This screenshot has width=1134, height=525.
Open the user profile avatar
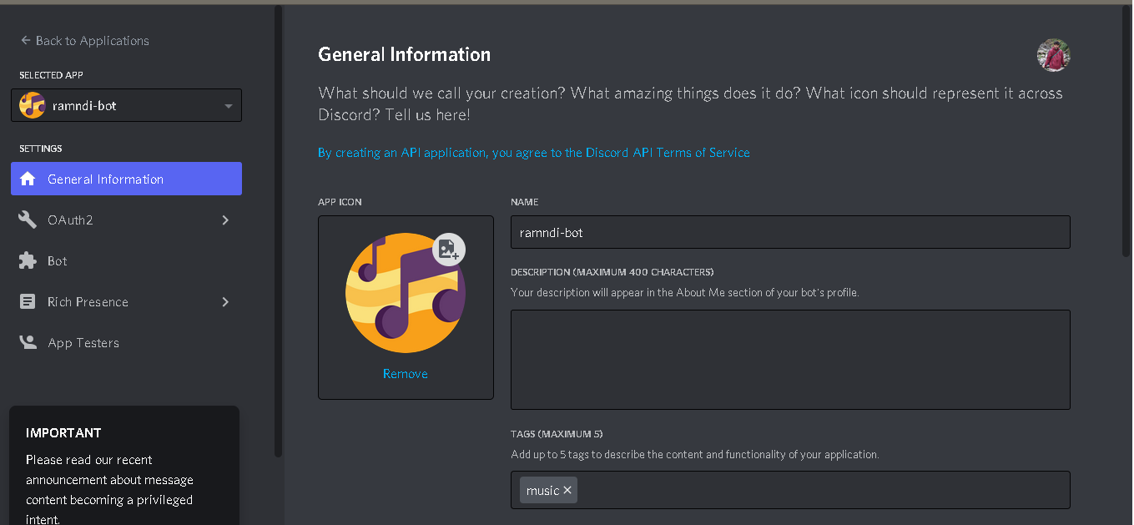(1053, 55)
